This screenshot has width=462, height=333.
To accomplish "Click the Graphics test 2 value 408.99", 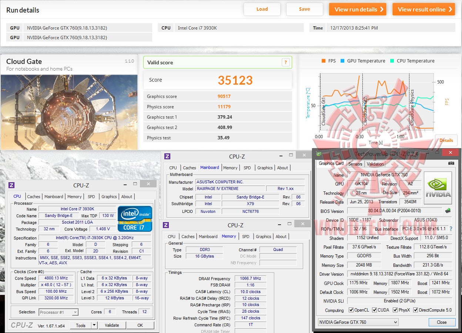I will 225,128.
